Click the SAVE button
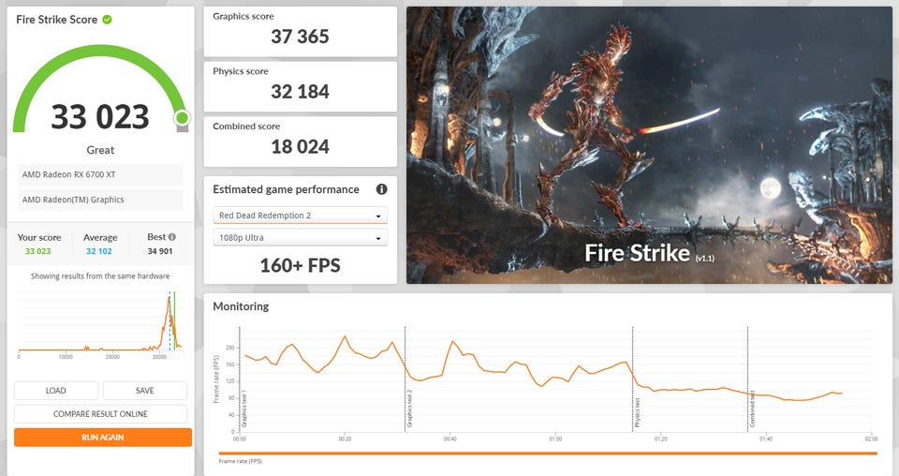The height and width of the screenshot is (476, 899). point(144,391)
